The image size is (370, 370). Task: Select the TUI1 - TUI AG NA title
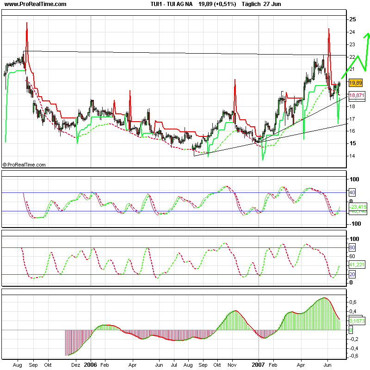(x=171, y=5)
